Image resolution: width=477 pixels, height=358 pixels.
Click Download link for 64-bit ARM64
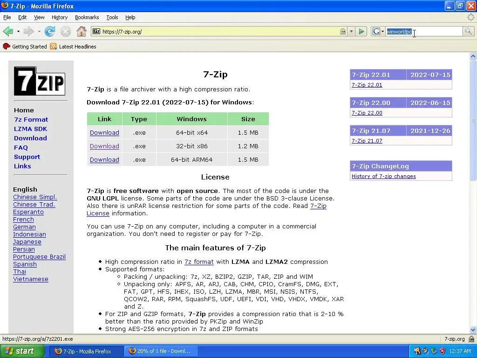(x=104, y=159)
